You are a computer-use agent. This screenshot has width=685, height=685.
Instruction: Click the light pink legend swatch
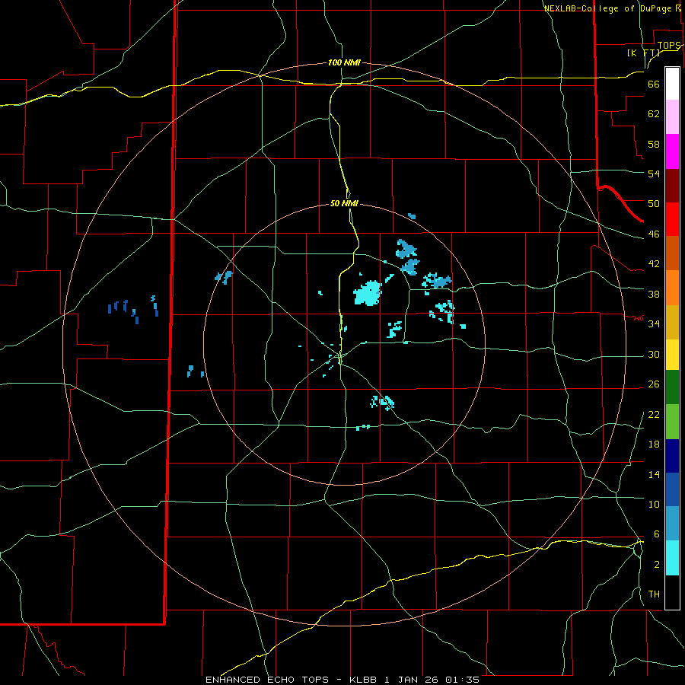click(672, 117)
